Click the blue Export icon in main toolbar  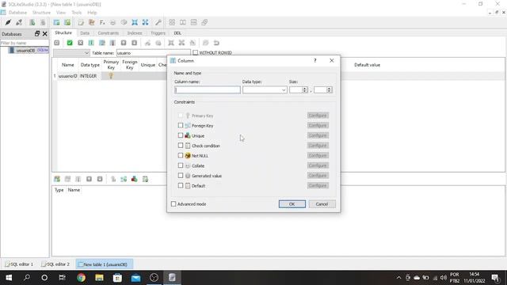[x=146, y=22]
